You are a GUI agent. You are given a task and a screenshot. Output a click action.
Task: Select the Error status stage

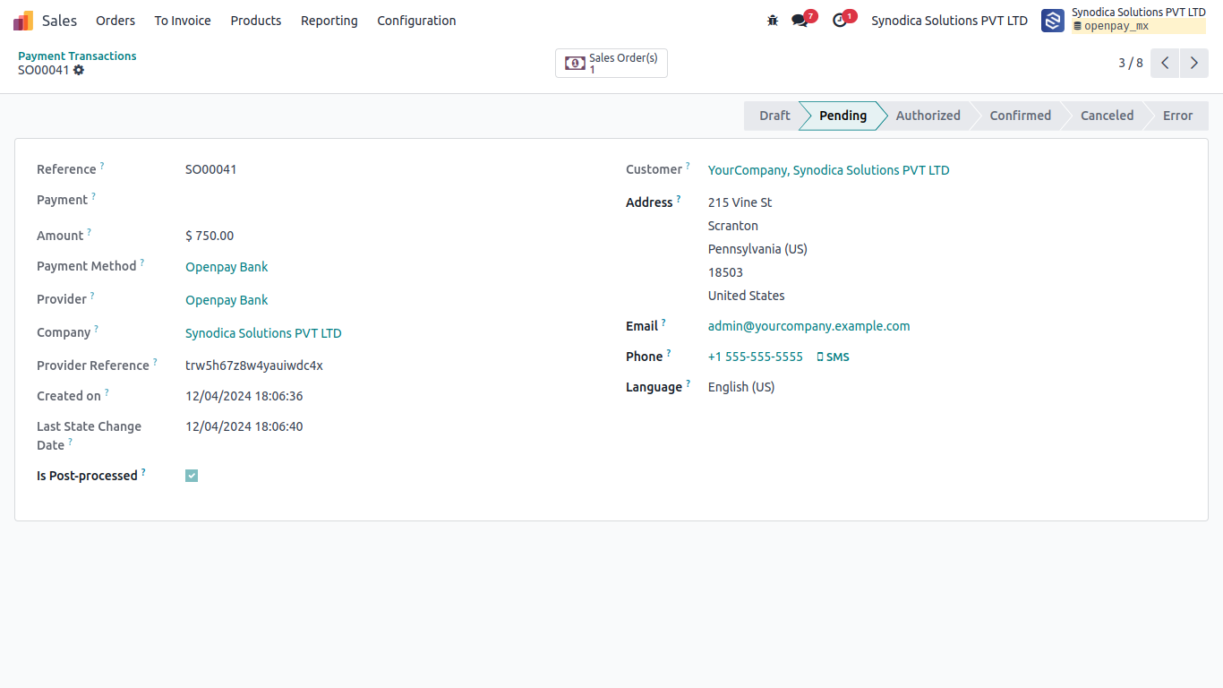pyautogui.click(x=1177, y=116)
